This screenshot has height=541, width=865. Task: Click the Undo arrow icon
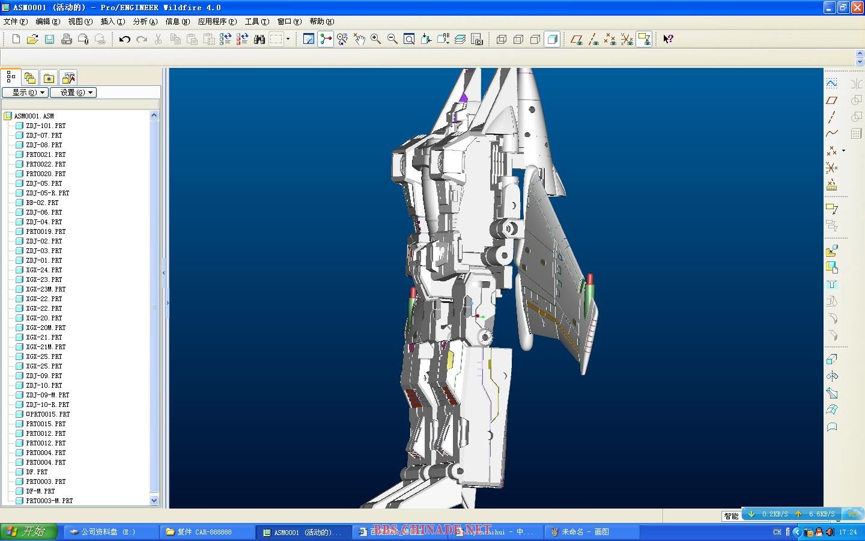point(124,39)
